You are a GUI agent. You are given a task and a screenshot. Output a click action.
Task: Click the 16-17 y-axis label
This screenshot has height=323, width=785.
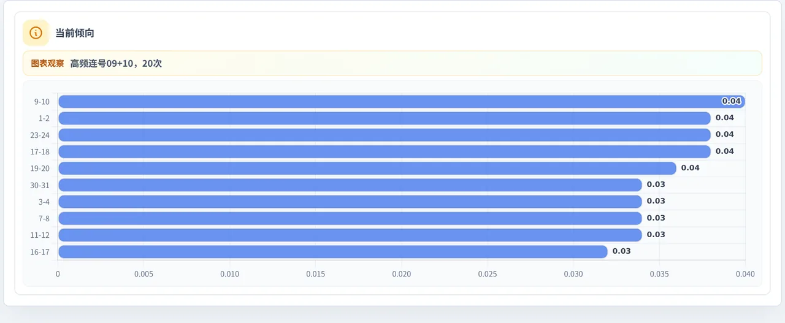40,252
